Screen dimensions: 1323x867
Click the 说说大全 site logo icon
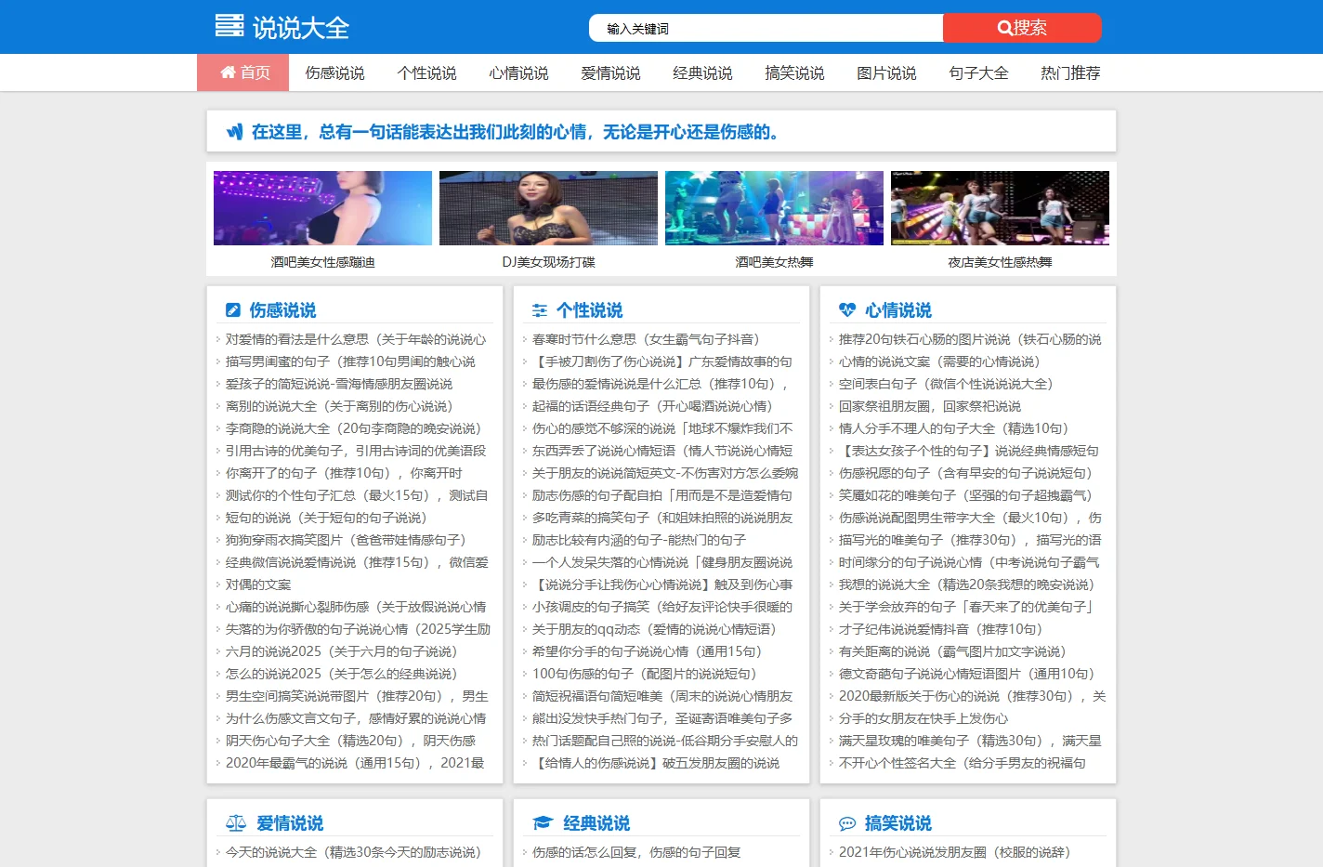[x=229, y=26]
